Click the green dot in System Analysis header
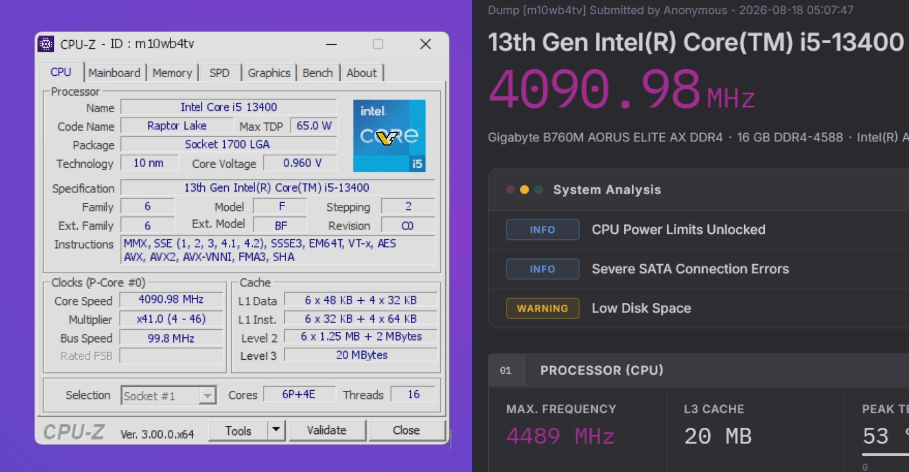 point(538,190)
